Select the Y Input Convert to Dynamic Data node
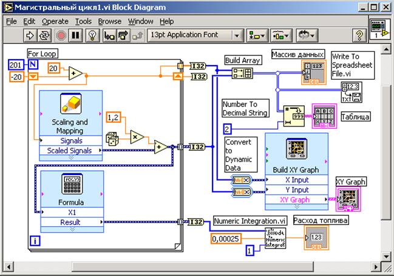 click(x=241, y=192)
